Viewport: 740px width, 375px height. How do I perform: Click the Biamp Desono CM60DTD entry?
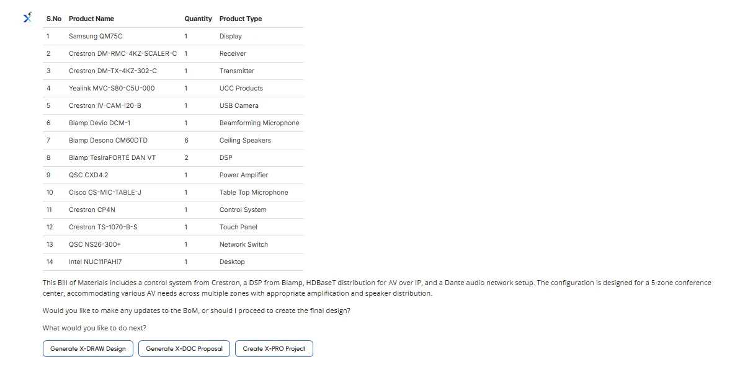(x=108, y=141)
